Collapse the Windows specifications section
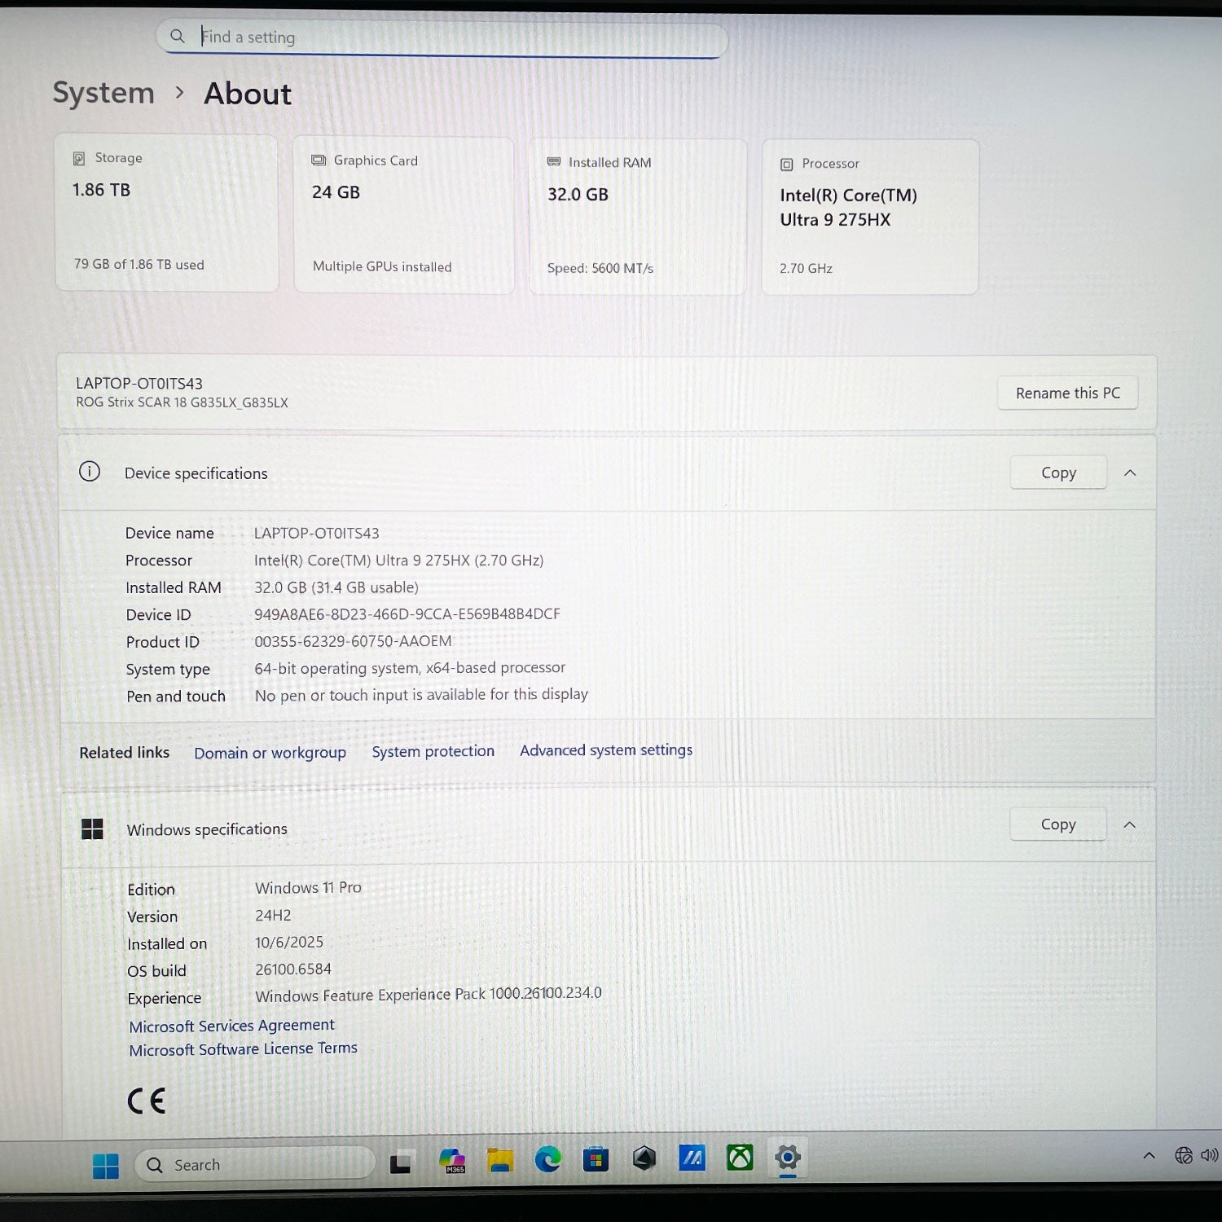The height and width of the screenshot is (1222, 1222). 1130,824
